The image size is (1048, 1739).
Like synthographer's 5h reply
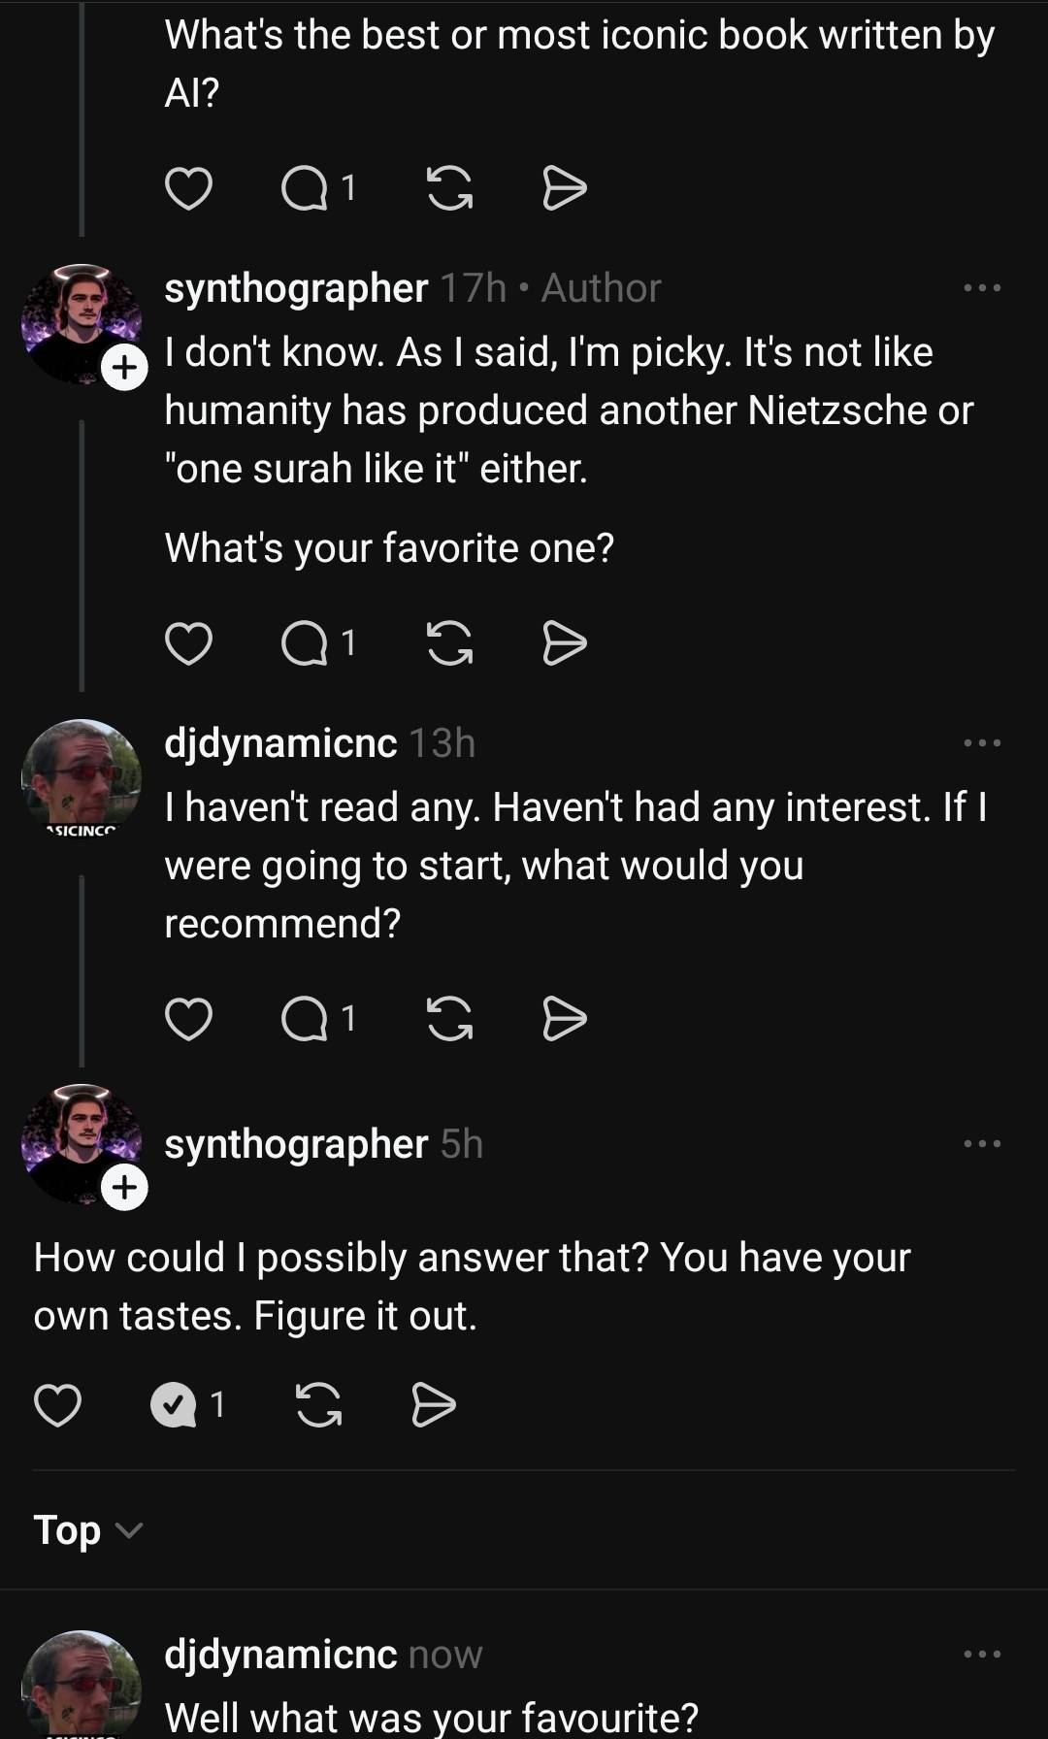click(57, 1404)
